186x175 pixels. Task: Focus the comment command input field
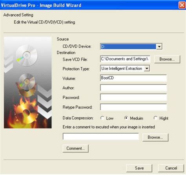click(101, 136)
